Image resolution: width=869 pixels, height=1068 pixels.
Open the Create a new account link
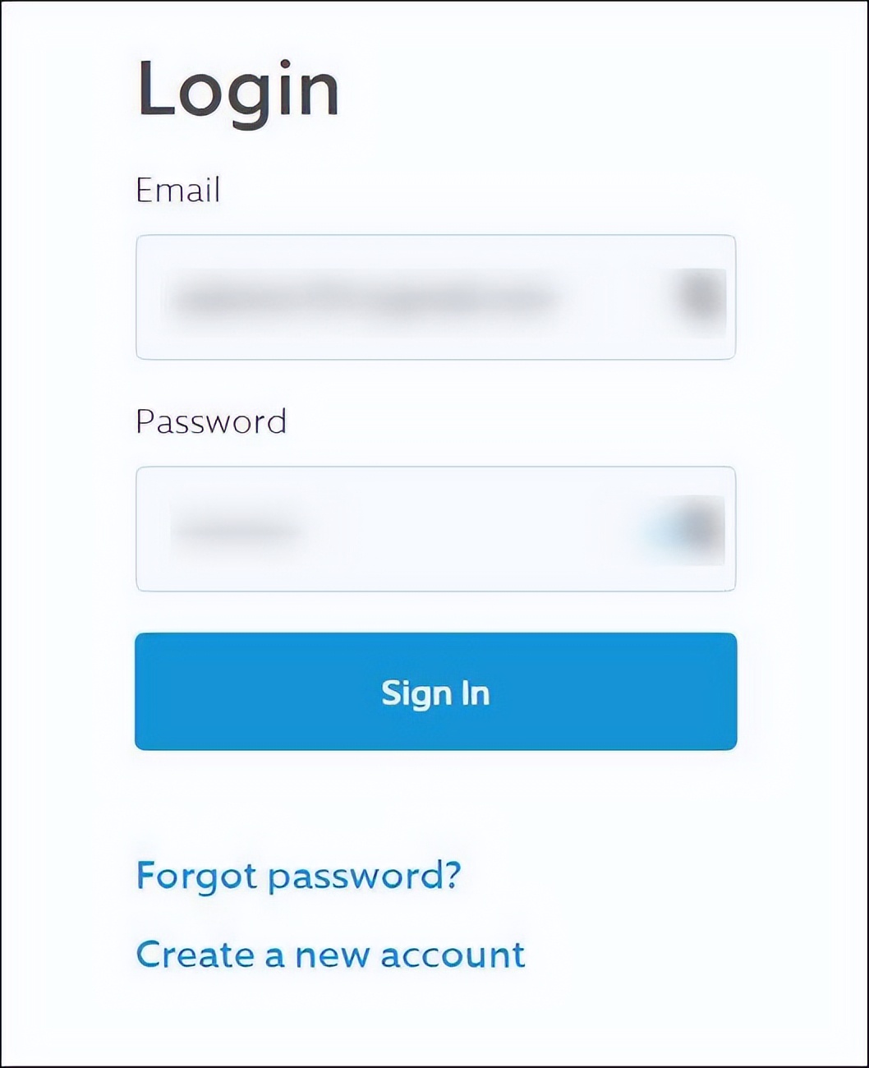(x=330, y=955)
